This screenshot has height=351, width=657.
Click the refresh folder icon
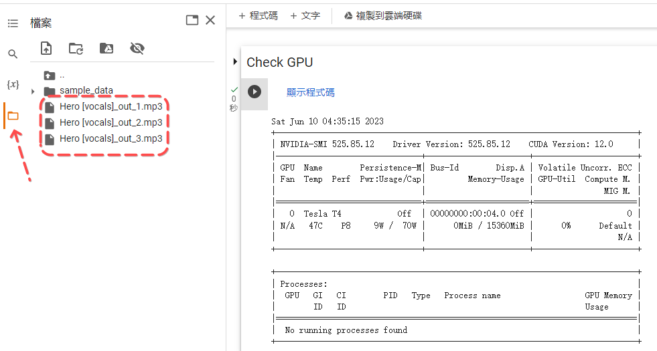76,48
